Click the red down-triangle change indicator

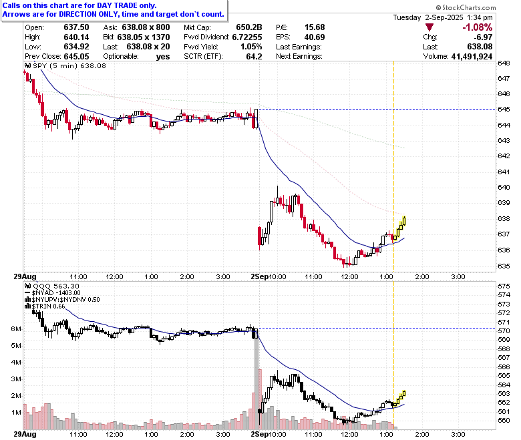429,27
